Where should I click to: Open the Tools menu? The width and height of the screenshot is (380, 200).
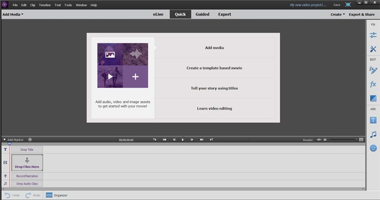[68, 5]
